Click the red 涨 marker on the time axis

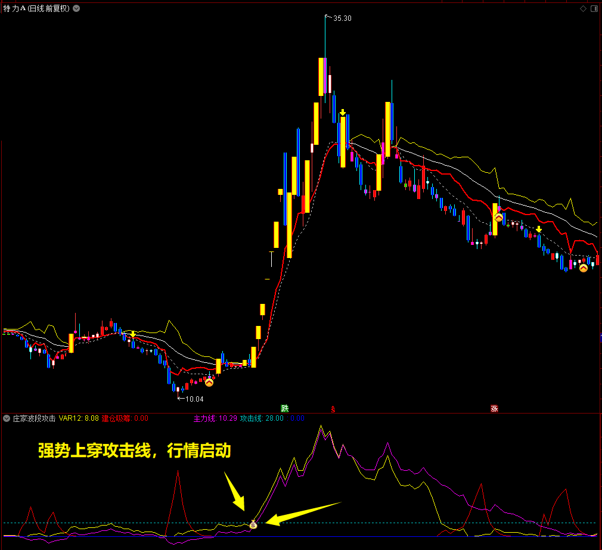494,408
